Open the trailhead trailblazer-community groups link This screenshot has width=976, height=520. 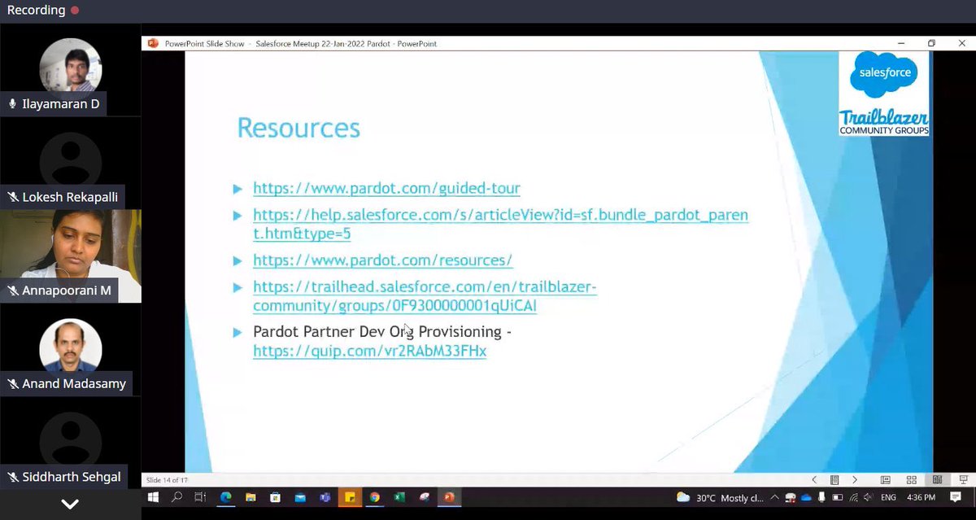point(425,296)
